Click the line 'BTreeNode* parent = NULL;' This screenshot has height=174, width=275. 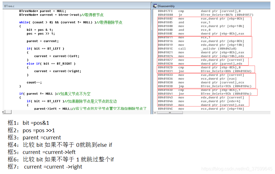click(x=43, y=11)
